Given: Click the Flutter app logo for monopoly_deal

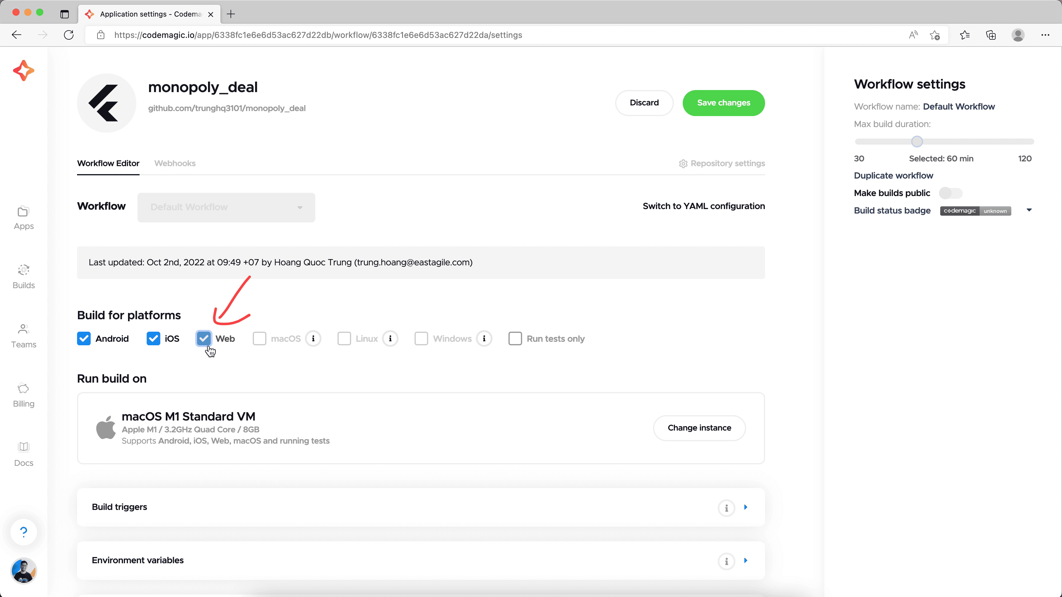Looking at the screenshot, I should click(x=106, y=103).
